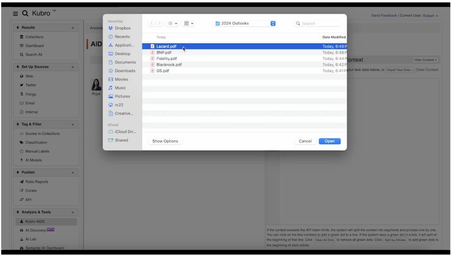The width and height of the screenshot is (452, 256).
Task: Open Creative folder in dialog sidebar
Action: (x=121, y=114)
